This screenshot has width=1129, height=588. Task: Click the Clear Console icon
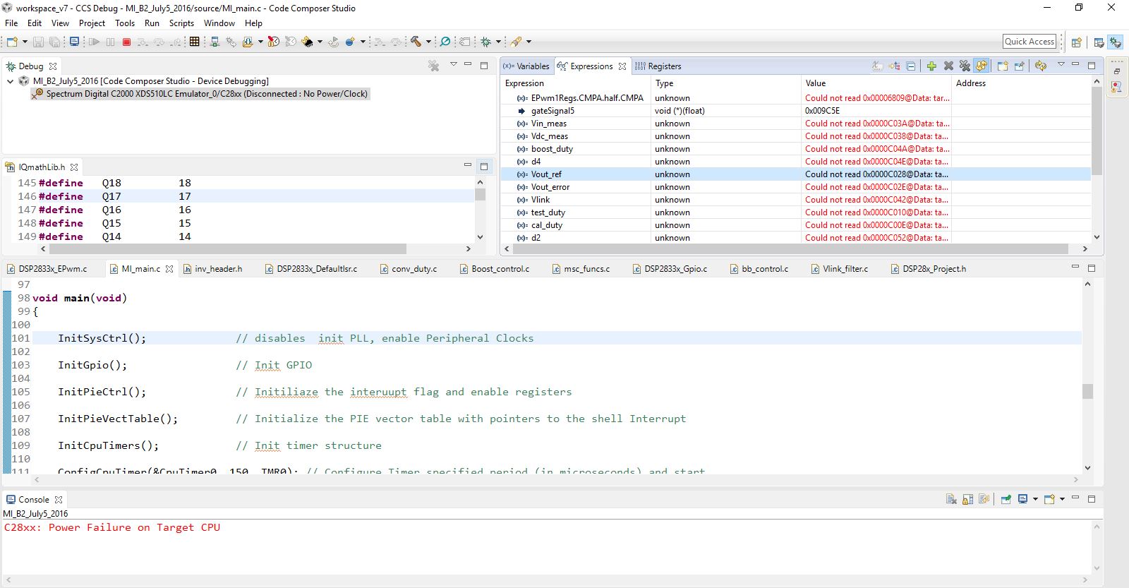[x=951, y=500]
